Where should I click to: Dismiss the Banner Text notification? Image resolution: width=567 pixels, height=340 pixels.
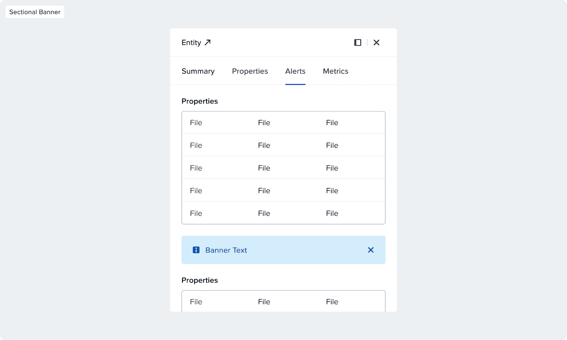point(371,250)
